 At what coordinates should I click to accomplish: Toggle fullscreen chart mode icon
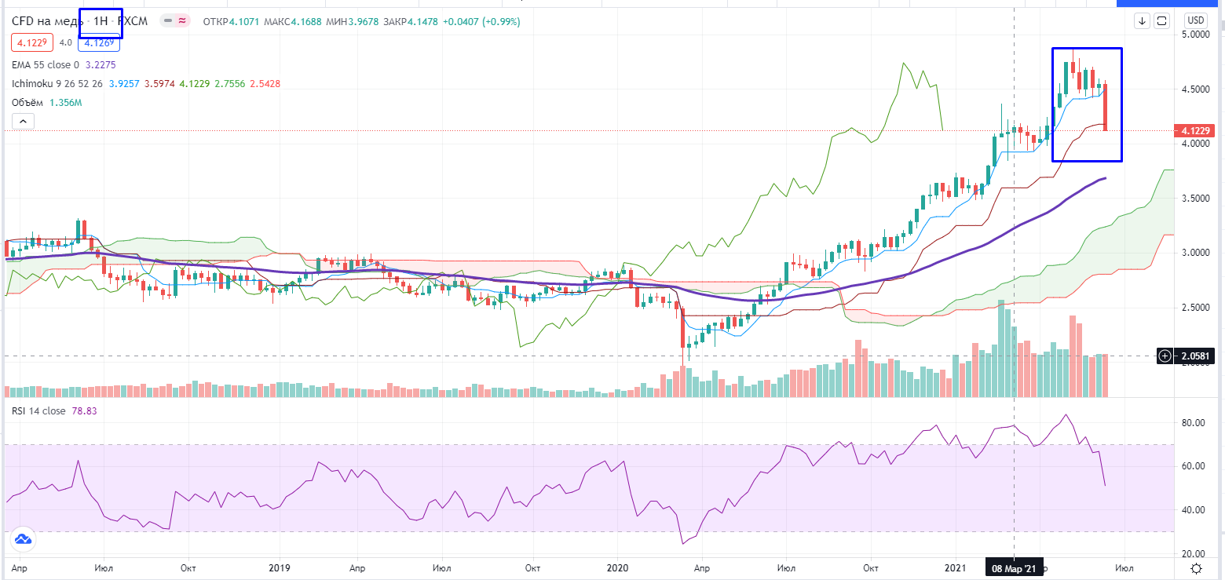1162,20
